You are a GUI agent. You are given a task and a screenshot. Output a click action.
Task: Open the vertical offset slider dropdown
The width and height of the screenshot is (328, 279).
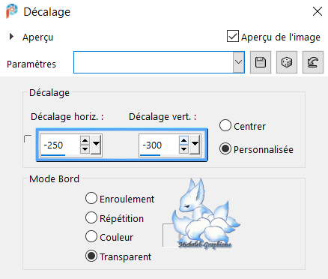tap(195, 145)
